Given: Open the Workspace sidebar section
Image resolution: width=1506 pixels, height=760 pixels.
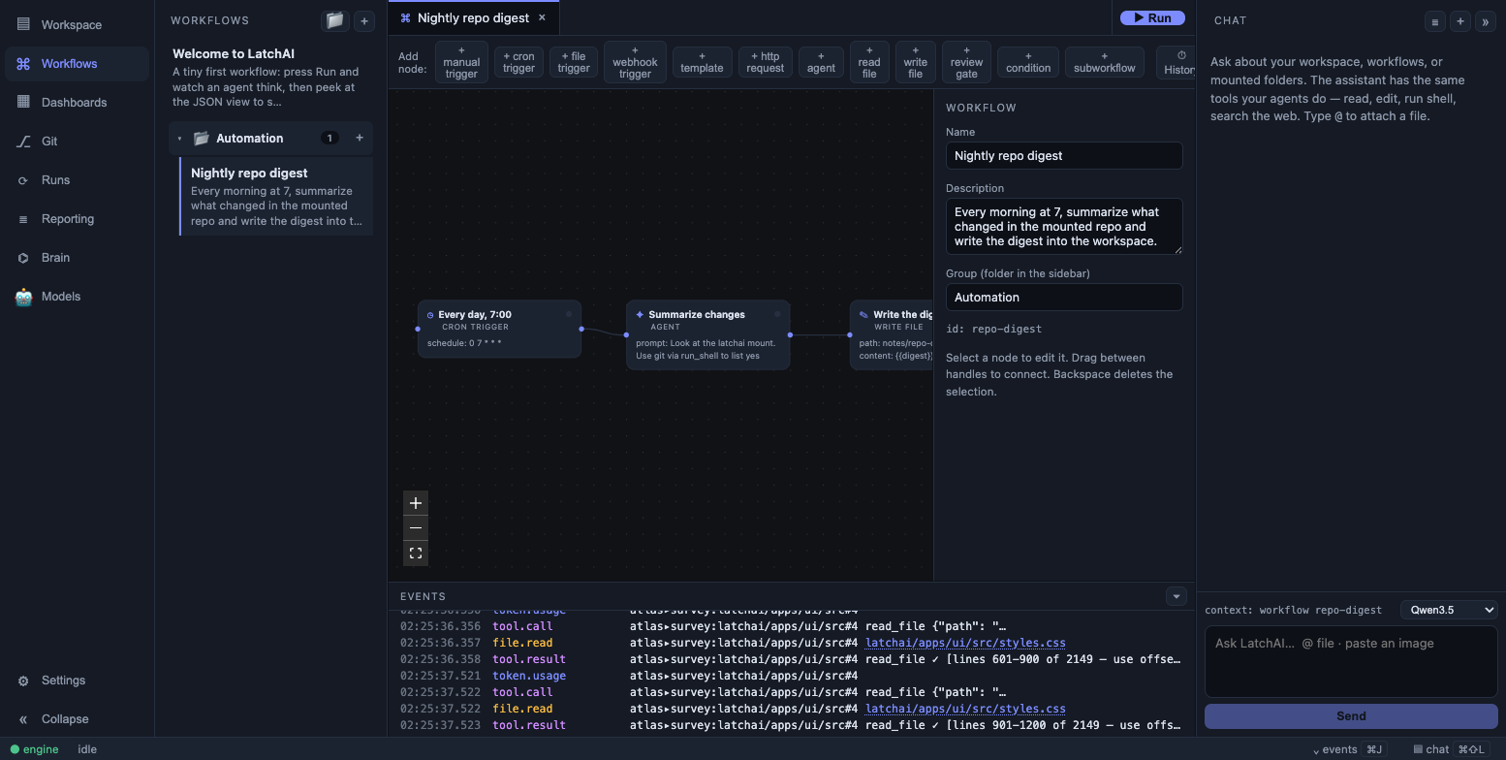Looking at the screenshot, I should [77, 25].
